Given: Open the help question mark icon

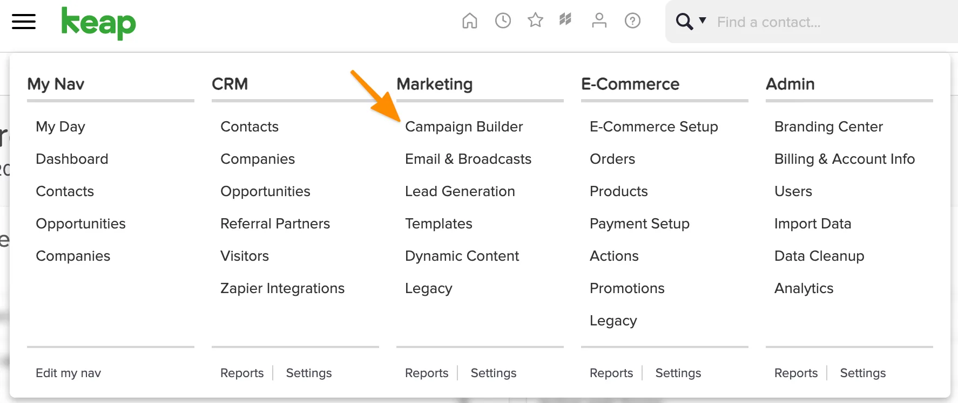Looking at the screenshot, I should (x=632, y=21).
